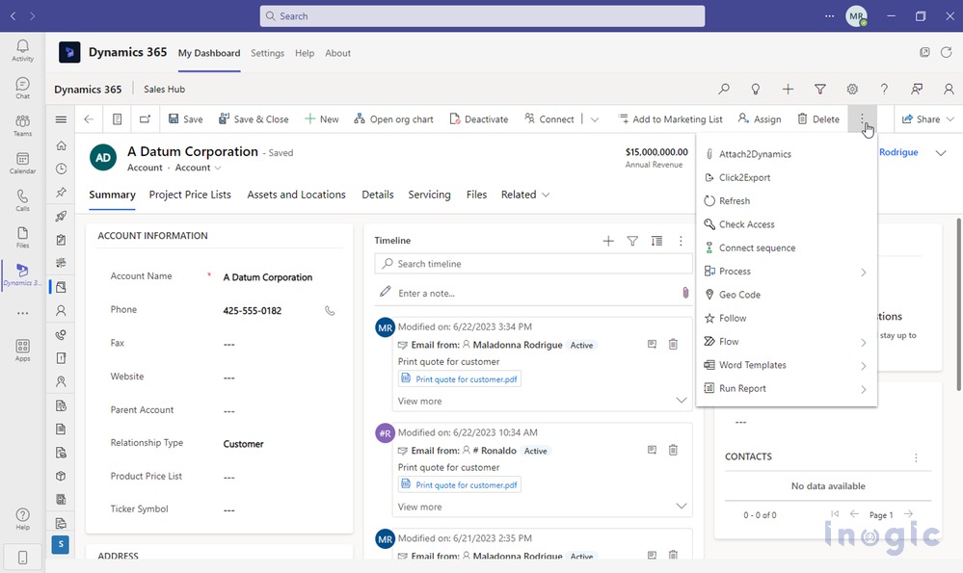Add a timeline record with plus icon
Screen dimensions: 963x573
click(x=608, y=241)
